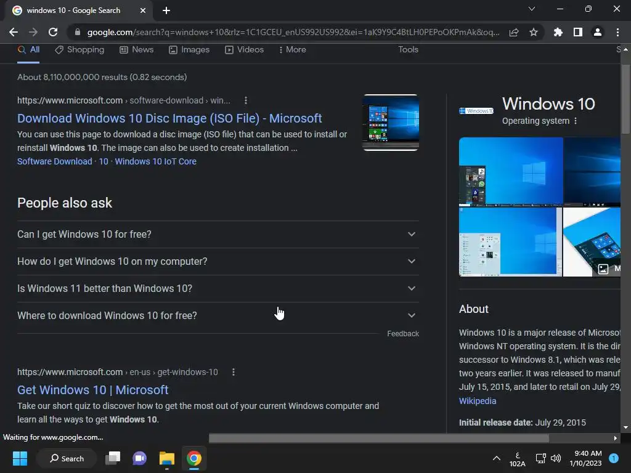Open the Software Download sitelink
This screenshot has height=473, width=631.
[x=55, y=161]
